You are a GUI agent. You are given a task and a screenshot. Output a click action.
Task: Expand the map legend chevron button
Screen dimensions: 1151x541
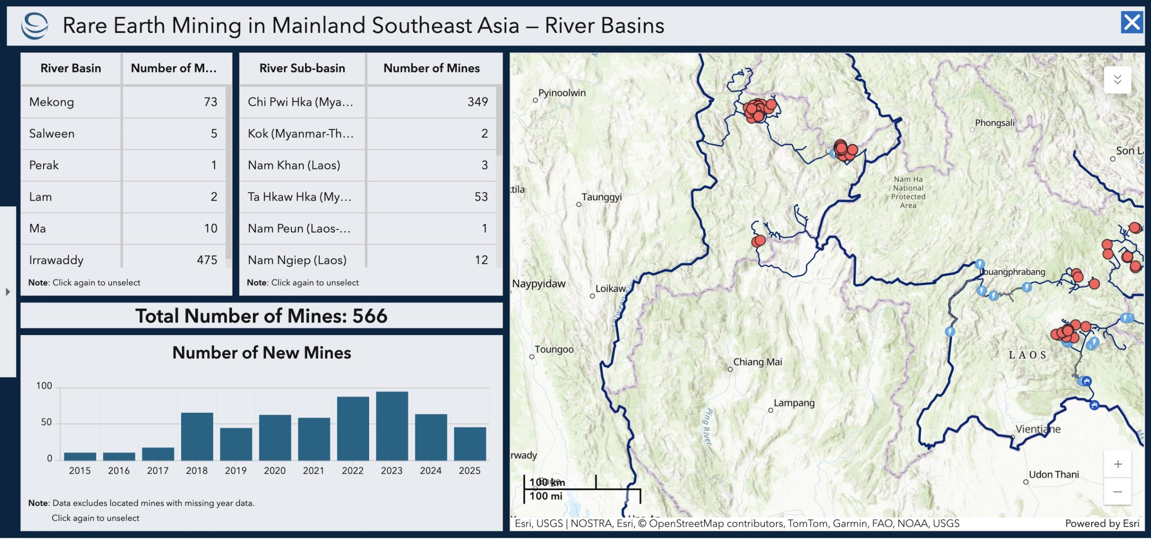1117,80
